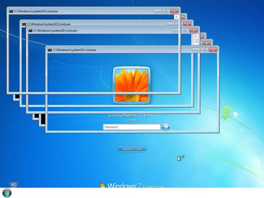Click the "Locked" status text

(132, 120)
